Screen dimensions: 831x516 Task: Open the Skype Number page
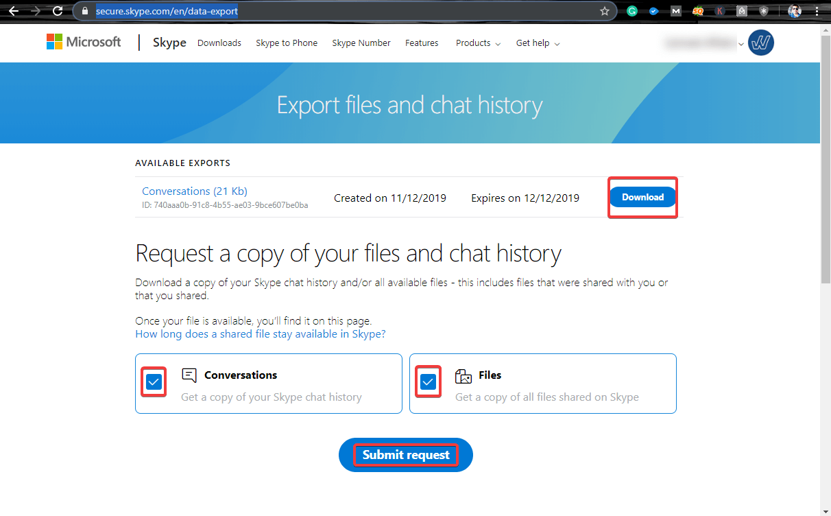click(361, 43)
